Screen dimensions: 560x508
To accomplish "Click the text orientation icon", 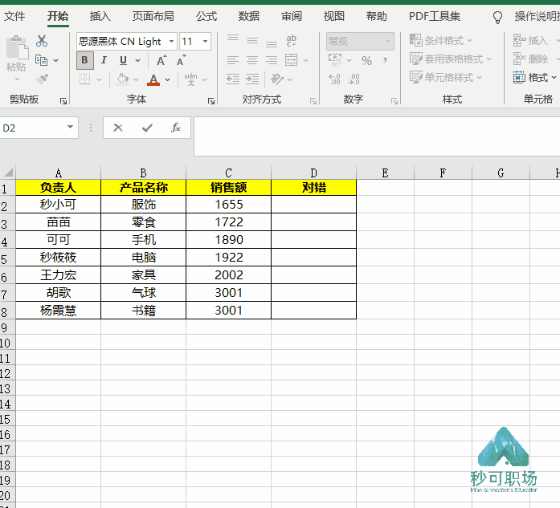I will tap(277, 79).
